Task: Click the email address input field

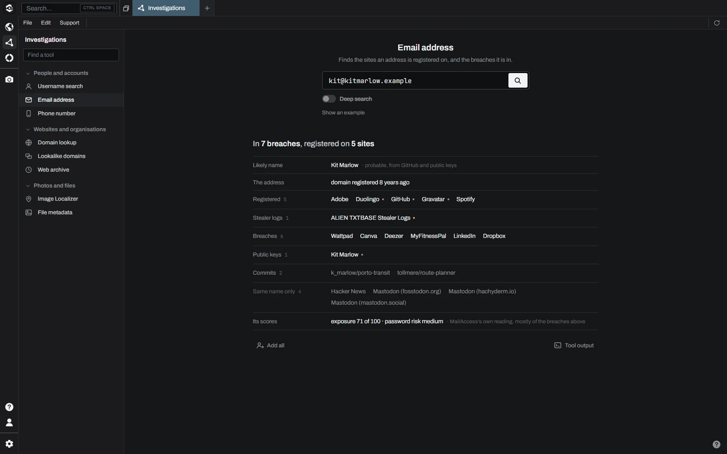Action: (x=415, y=80)
